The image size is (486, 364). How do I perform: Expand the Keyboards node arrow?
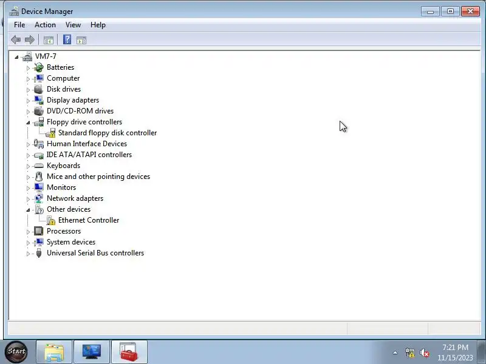(28, 166)
